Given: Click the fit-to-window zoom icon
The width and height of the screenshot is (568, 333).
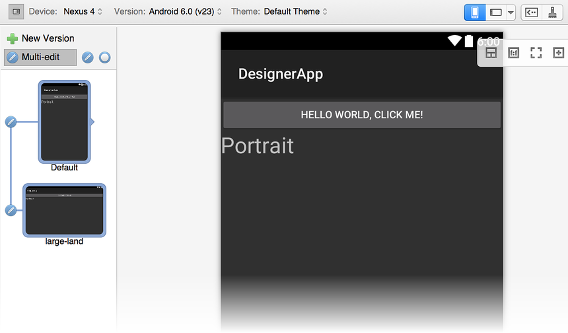Looking at the screenshot, I should (x=536, y=53).
